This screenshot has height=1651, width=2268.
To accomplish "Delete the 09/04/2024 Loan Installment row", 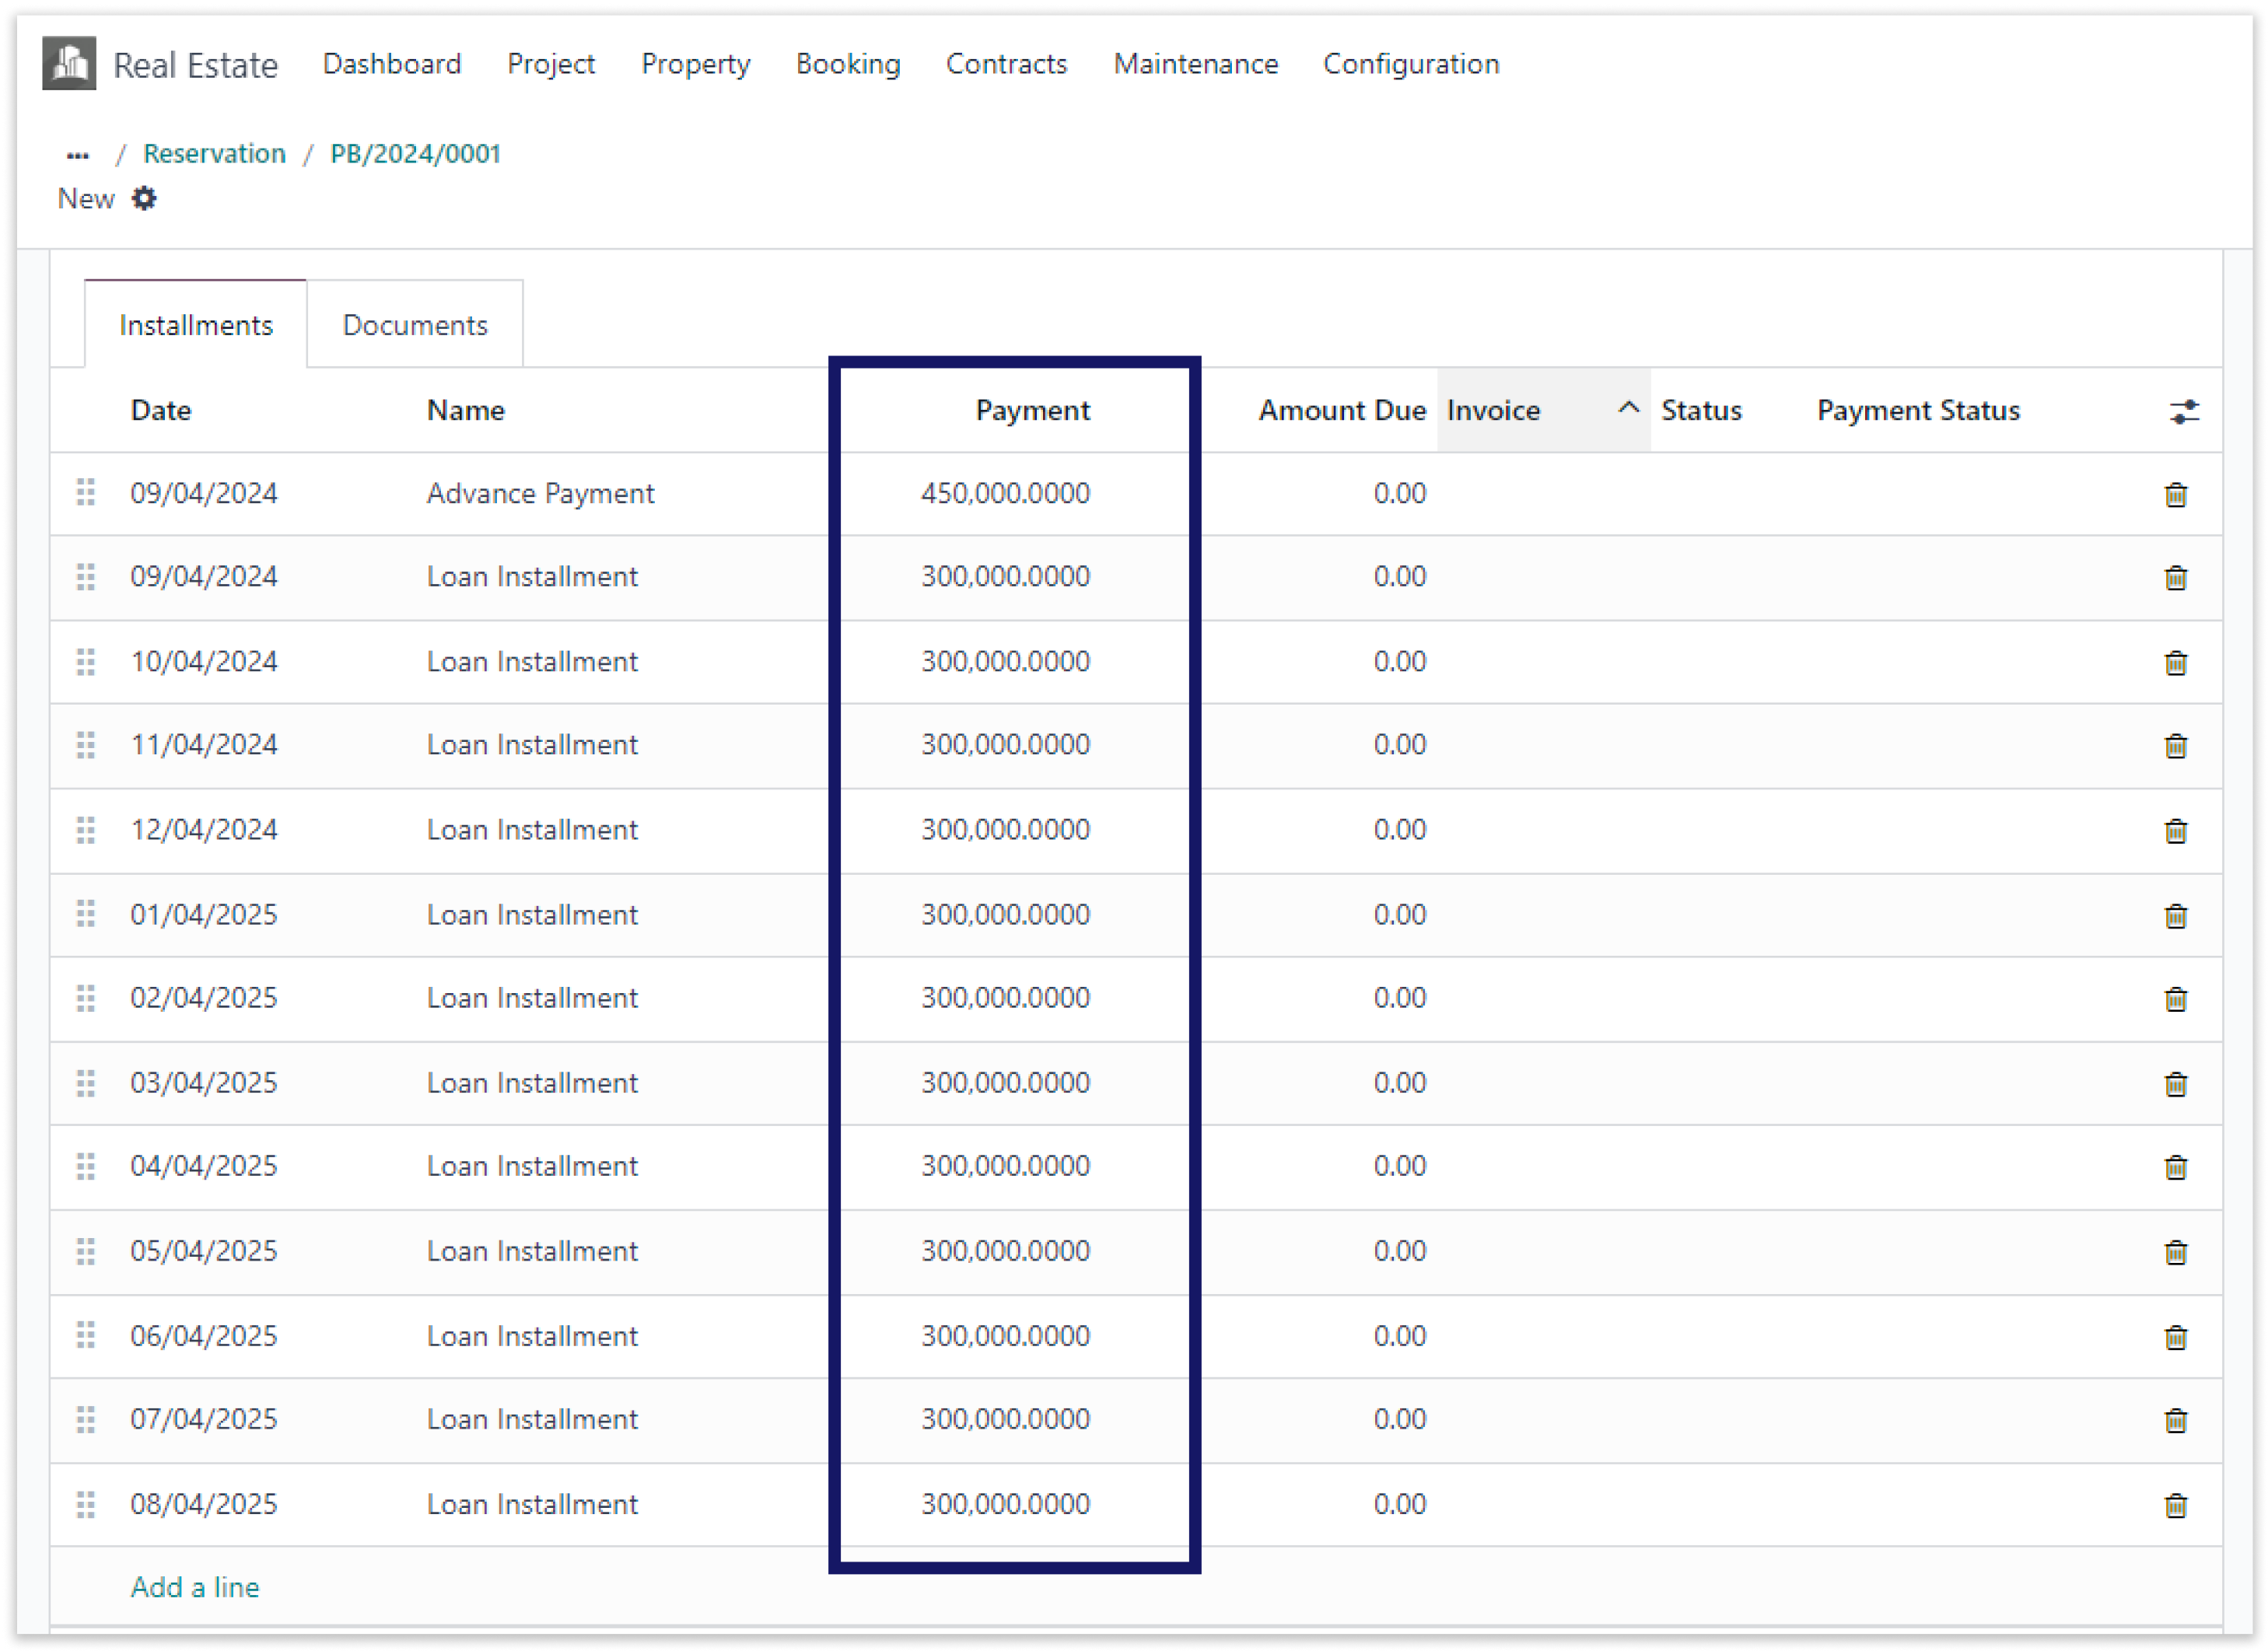I will point(2175,577).
